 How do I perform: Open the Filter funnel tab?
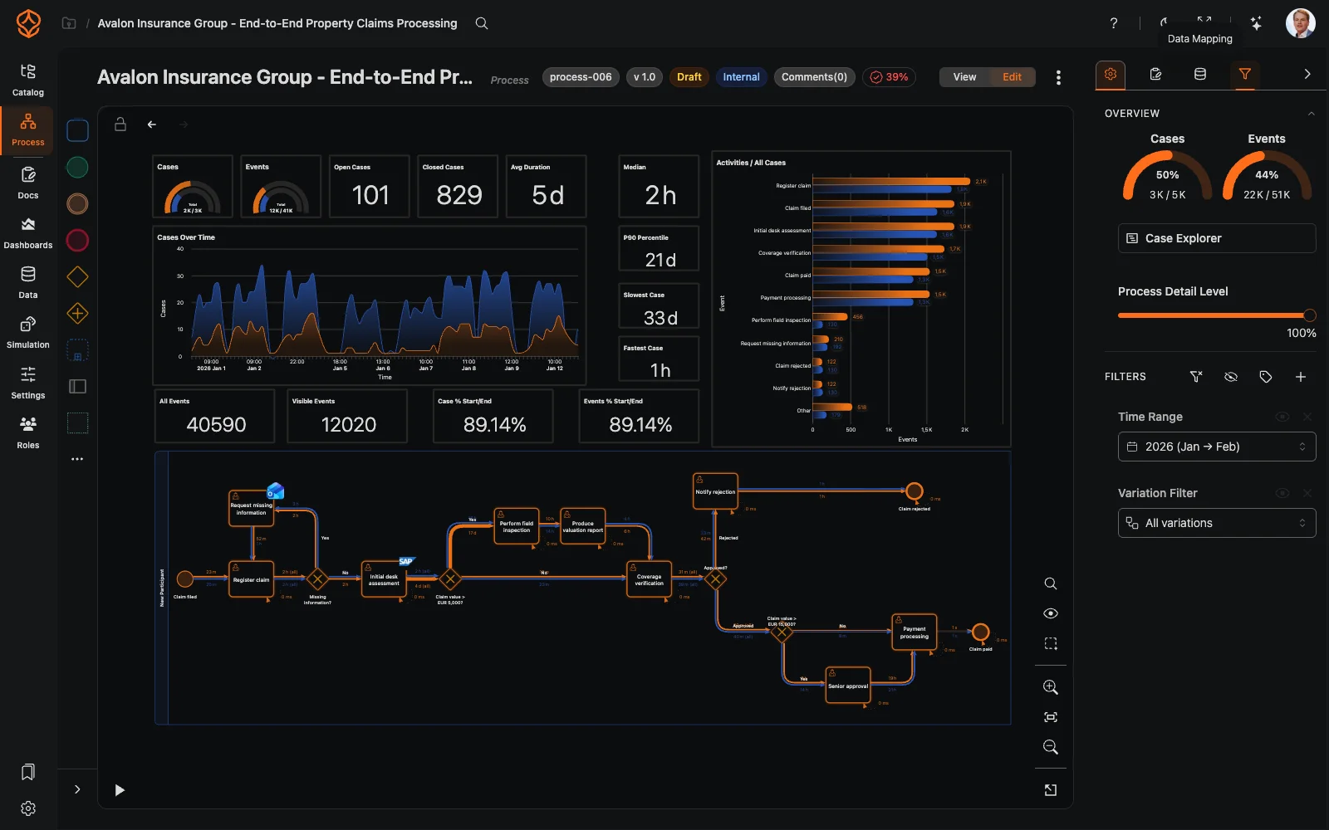(1245, 74)
